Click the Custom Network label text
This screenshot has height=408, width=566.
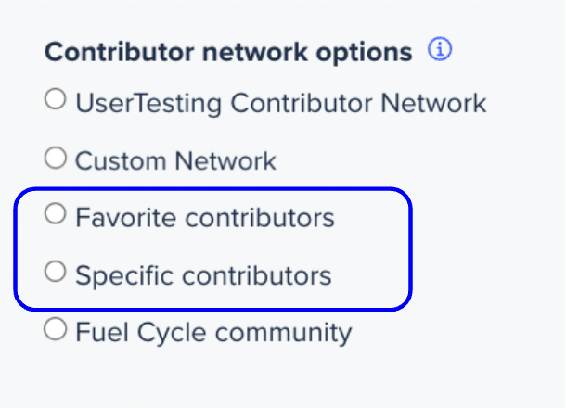click(175, 160)
